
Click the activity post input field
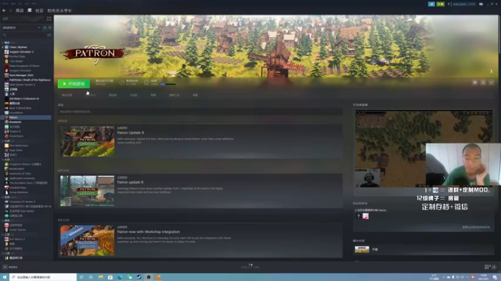tap(200, 112)
